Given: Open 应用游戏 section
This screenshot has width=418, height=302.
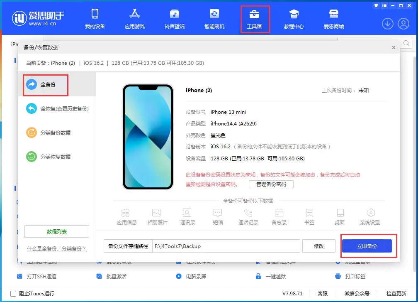Looking at the screenshot, I should 135,19.
